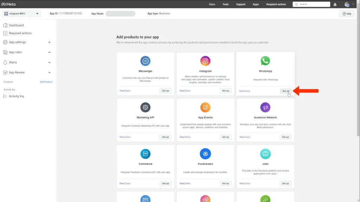Click the Activity log list icon
360x202 pixels.
[x=5, y=96]
